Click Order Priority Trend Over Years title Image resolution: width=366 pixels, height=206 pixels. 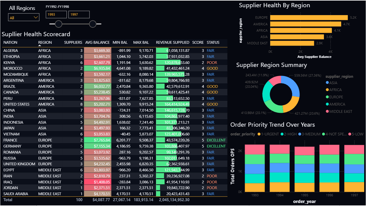273,125
